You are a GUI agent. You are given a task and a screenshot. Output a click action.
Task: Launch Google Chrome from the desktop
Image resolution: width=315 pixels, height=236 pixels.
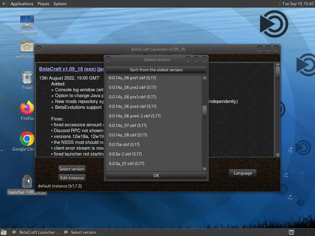point(27,139)
